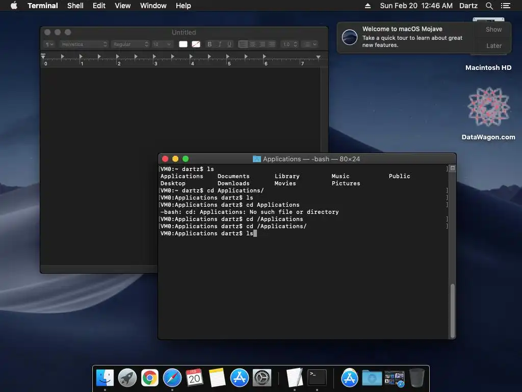Image resolution: width=522 pixels, height=392 pixels.
Task: Select the Macintosh HD desktop drive
Action: tap(488, 68)
